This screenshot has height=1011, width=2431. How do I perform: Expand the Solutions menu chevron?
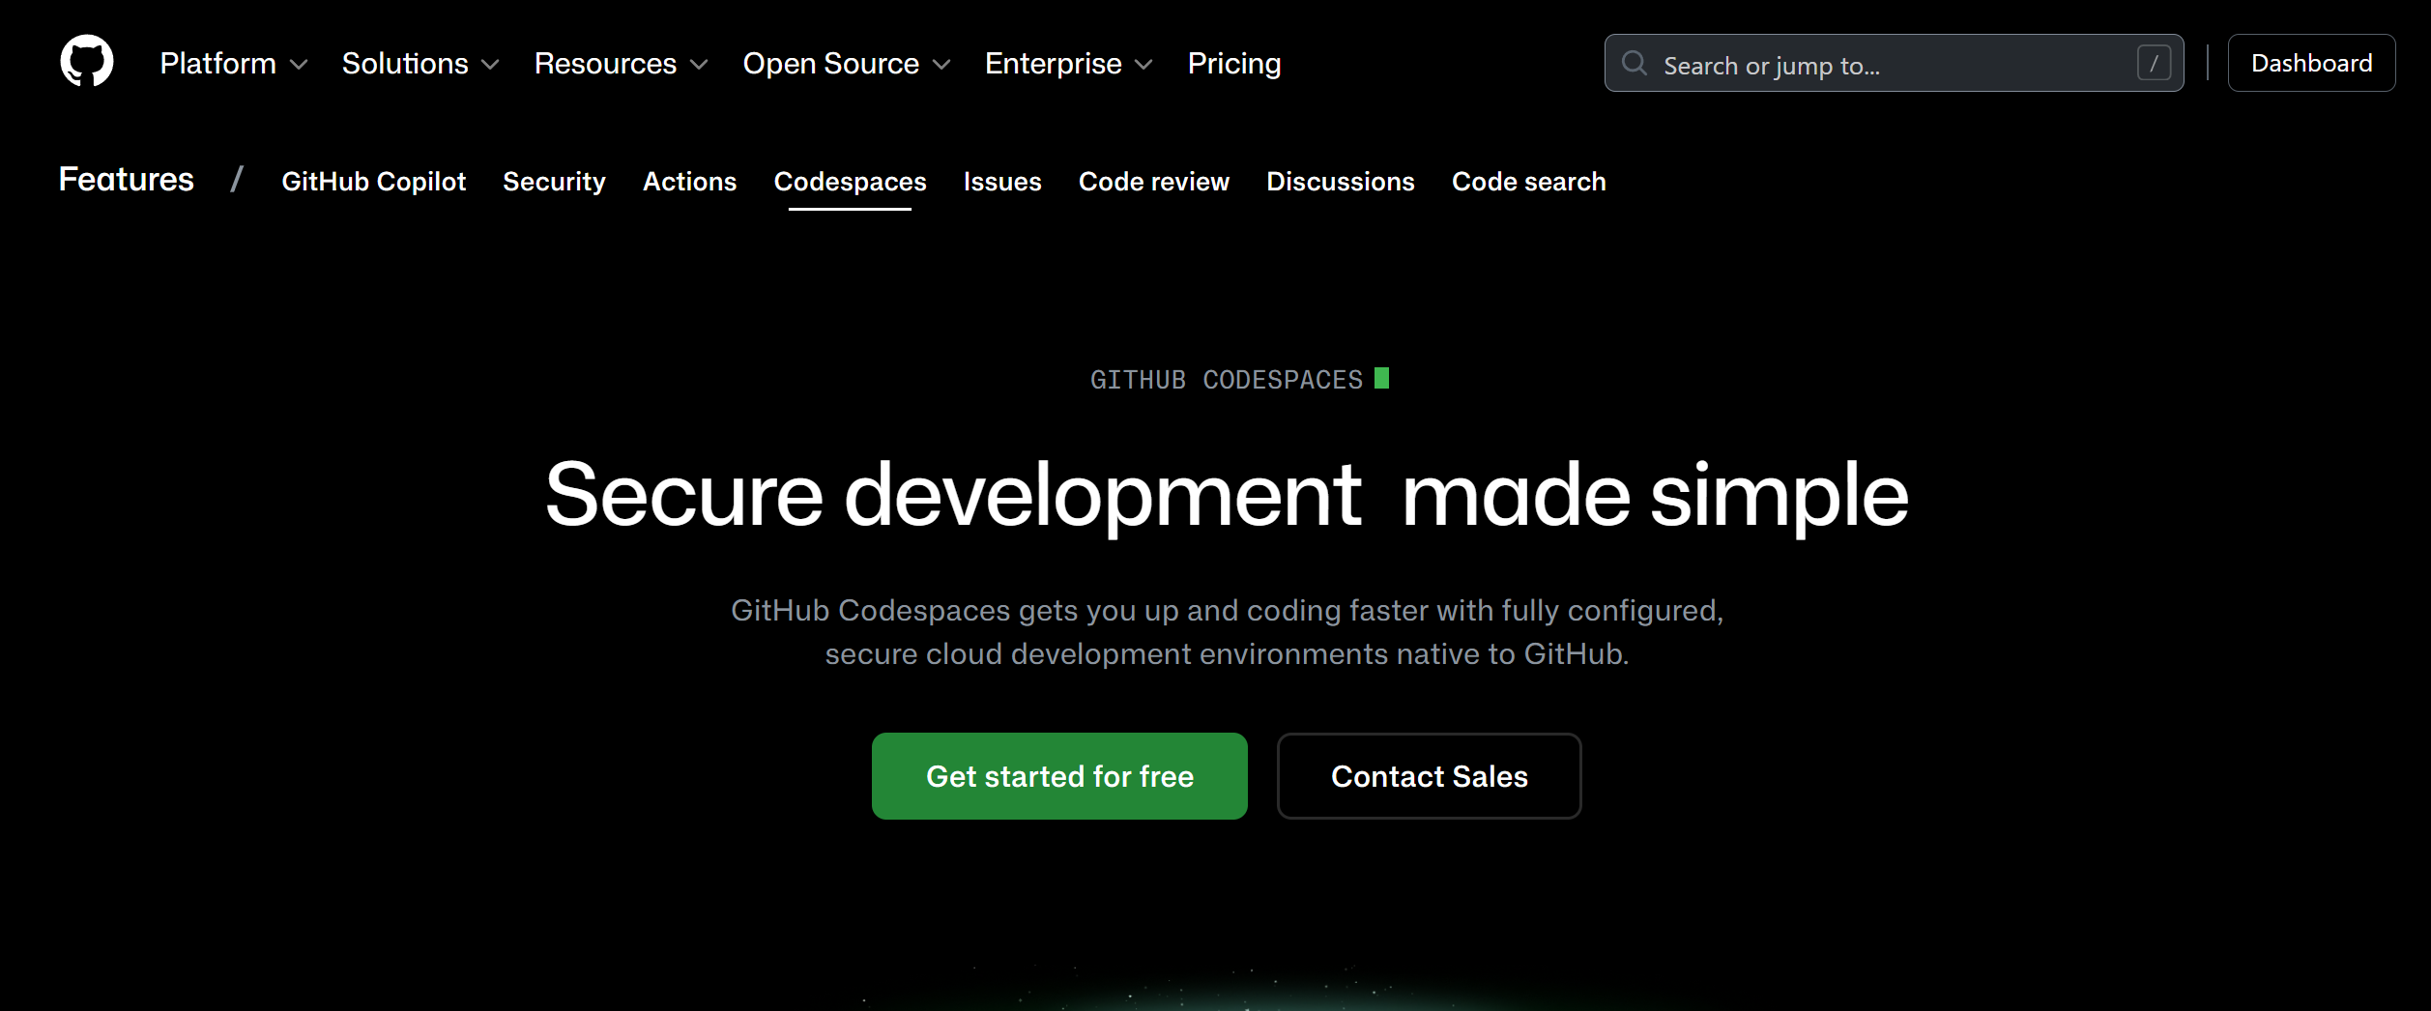(490, 65)
